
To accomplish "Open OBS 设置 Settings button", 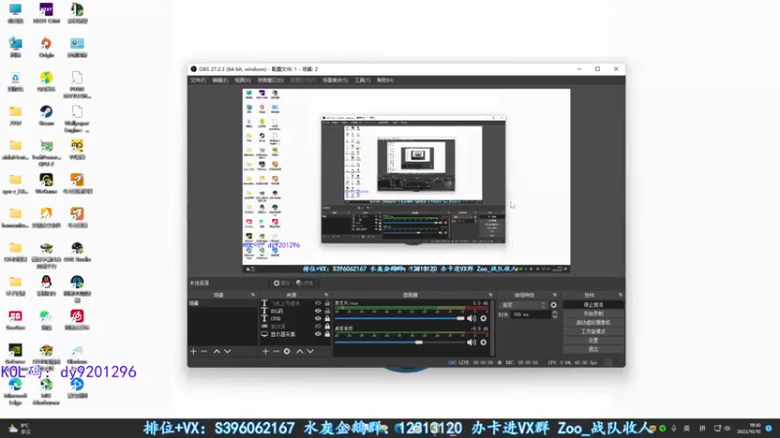I will click(x=593, y=341).
